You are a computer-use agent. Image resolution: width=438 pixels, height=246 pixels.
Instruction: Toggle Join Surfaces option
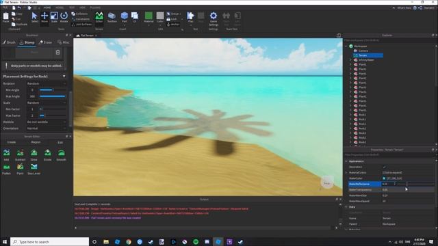[81, 25]
